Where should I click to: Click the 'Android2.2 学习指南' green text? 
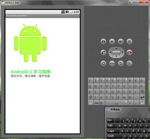click(x=31, y=72)
